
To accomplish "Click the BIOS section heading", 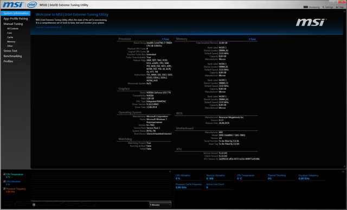I will pos(179,113).
